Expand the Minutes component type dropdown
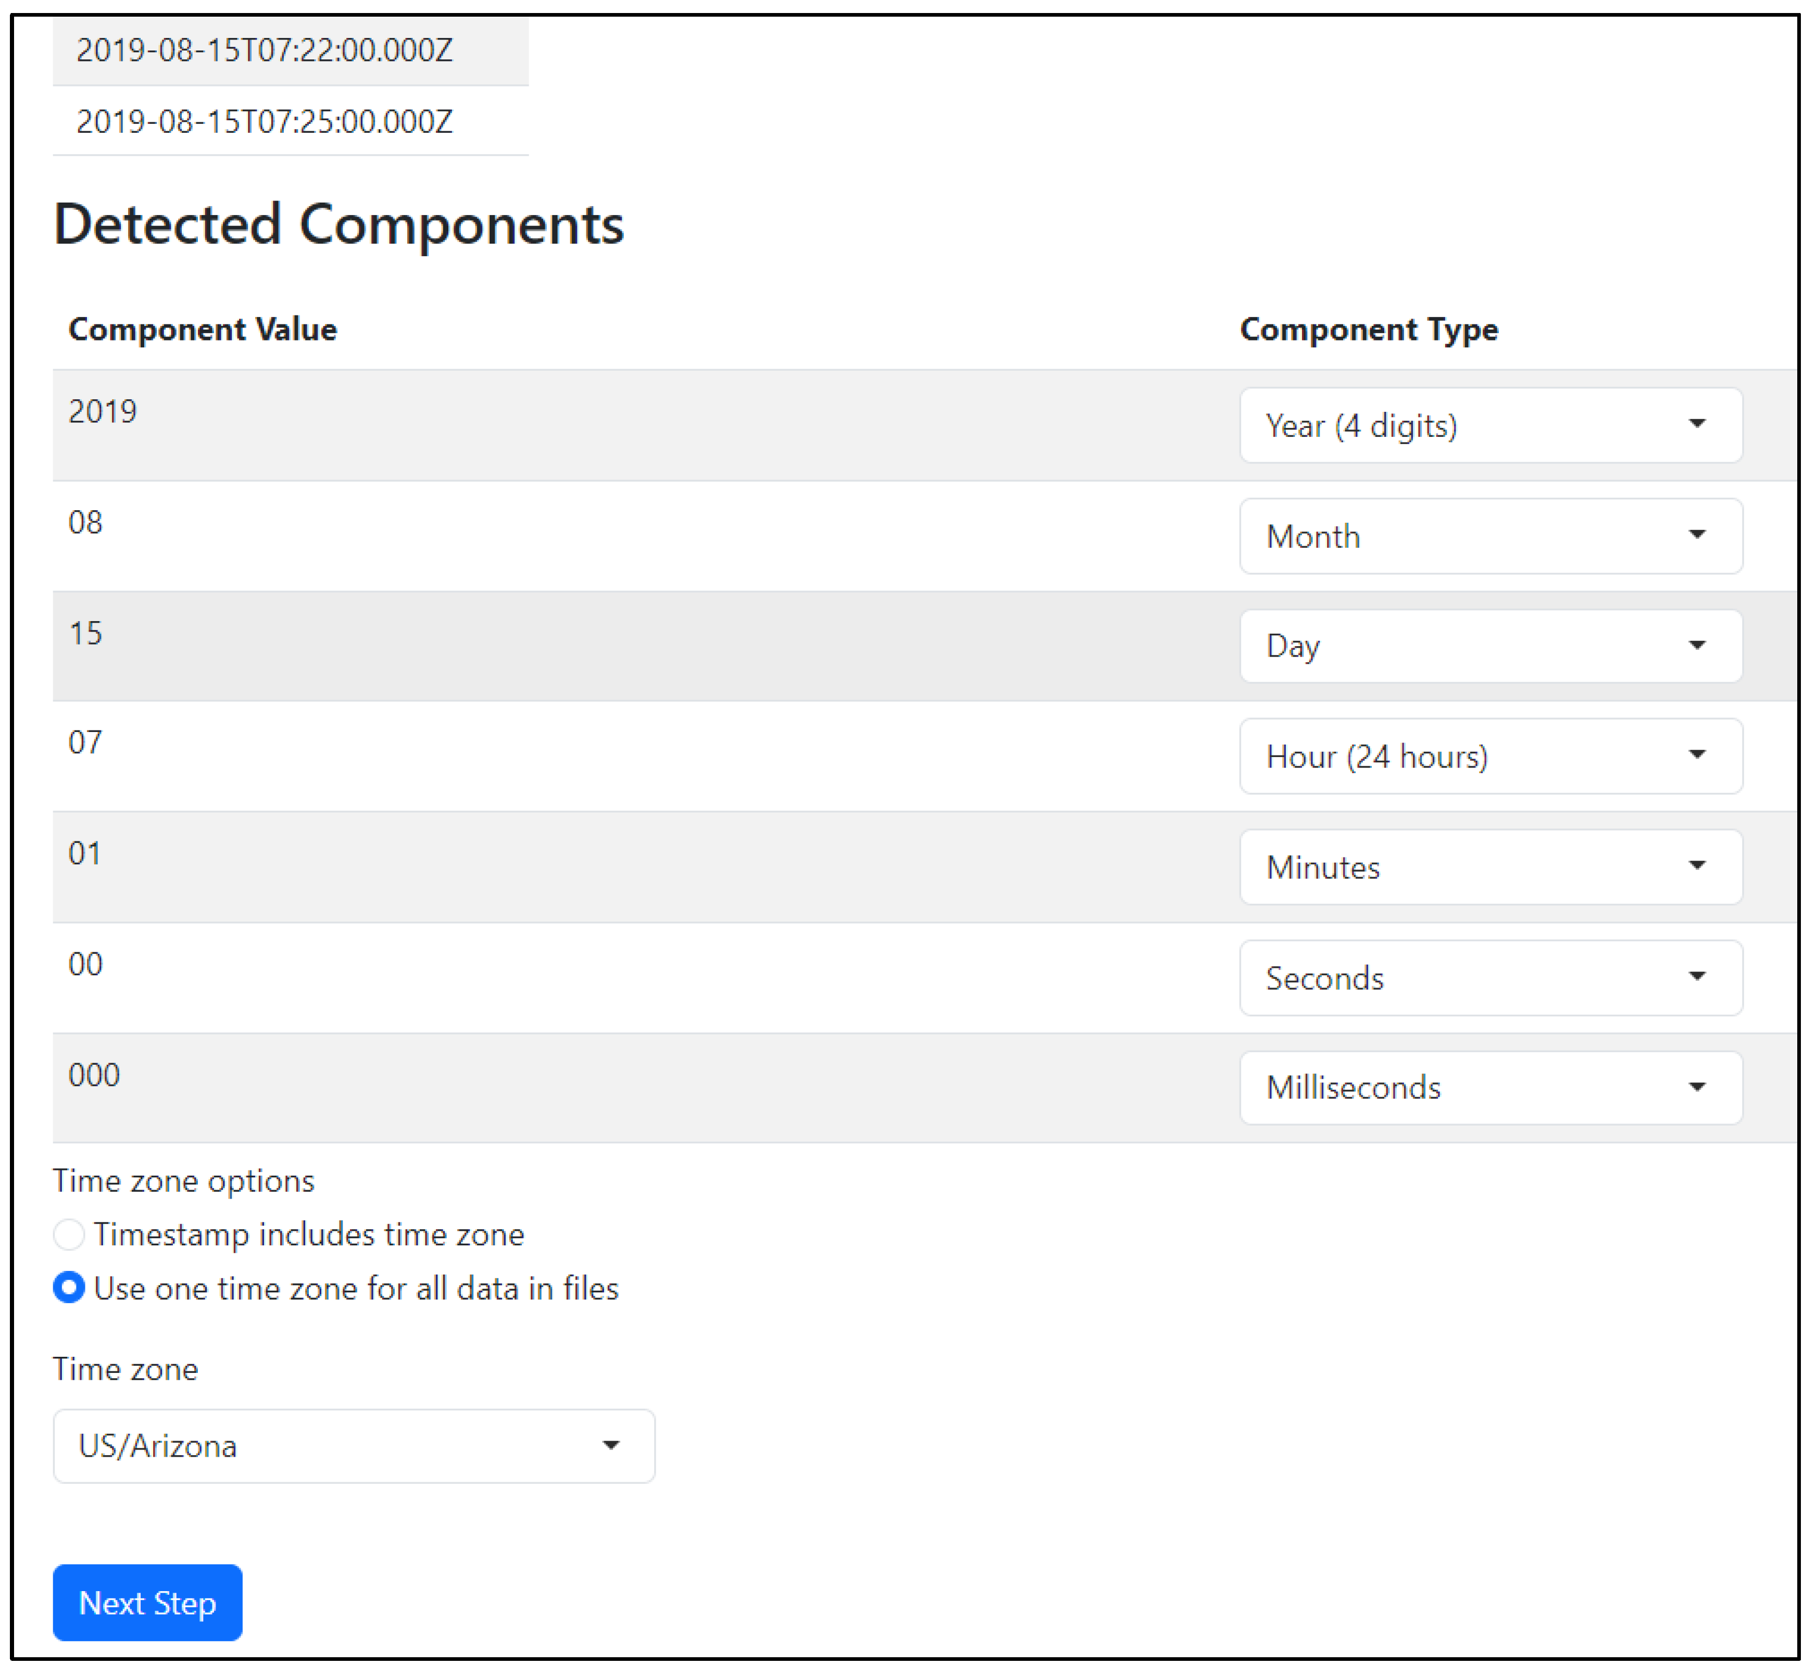Screen dimensions: 1816x1677 [1490, 867]
